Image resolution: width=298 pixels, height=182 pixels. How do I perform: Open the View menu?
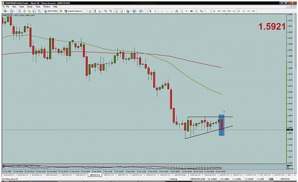14,7
